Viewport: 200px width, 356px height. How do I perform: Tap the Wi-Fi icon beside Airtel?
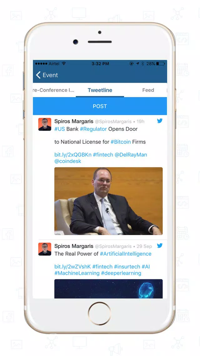click(64, 64)
